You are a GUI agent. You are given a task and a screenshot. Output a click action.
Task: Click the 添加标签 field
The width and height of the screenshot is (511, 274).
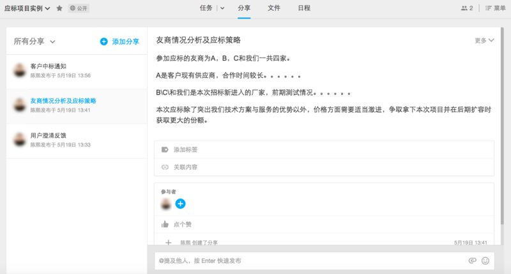(324, 149)
